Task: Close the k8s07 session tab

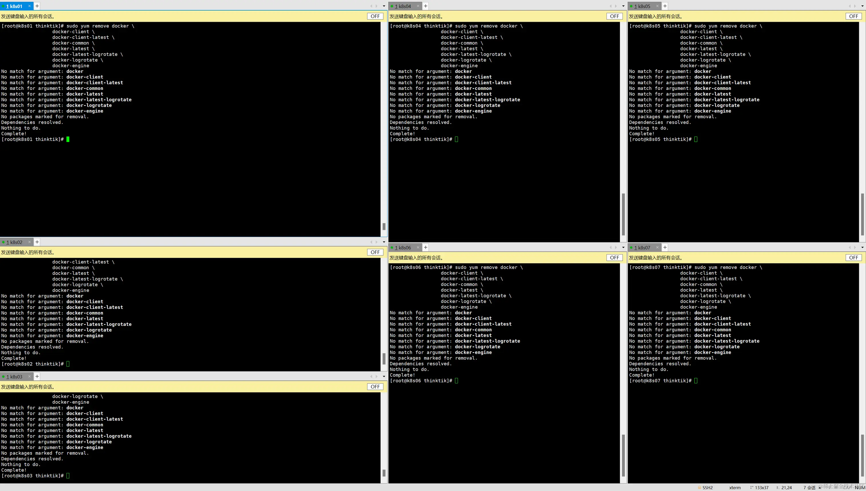Action: 657,248
